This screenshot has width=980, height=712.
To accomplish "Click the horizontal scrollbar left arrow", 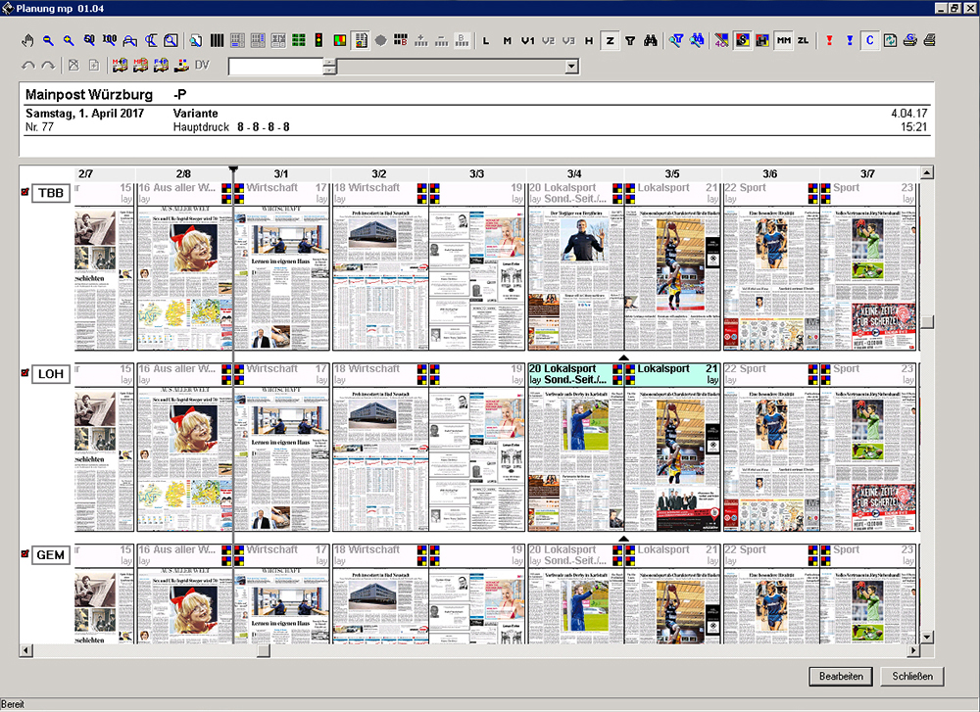I will coord(25,651).
